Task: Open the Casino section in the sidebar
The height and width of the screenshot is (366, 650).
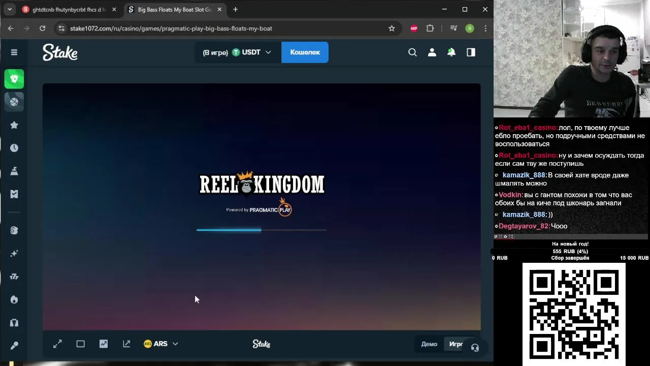Action: point(14,79)
